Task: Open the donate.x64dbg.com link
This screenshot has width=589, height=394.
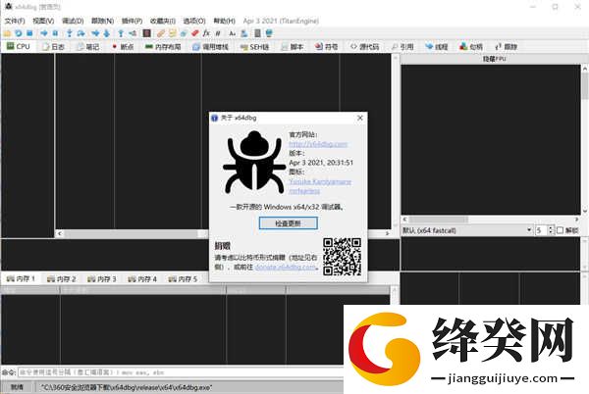Action: tap(286, 267)
